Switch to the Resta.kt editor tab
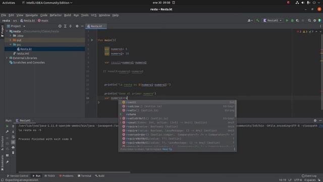This screenshot has width=323, height=182. 96,26
